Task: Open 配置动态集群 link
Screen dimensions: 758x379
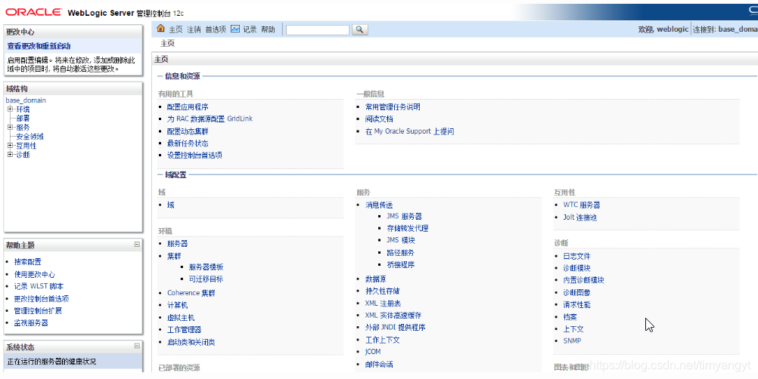Action: coord(188,131)
